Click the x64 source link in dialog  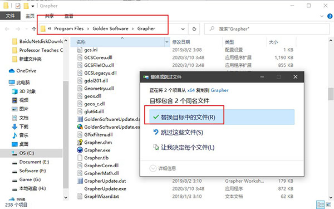click(x=191, y=90)
